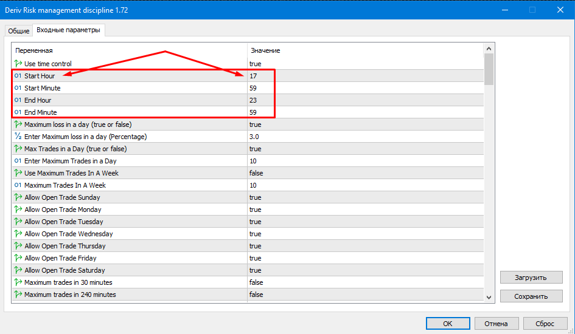This screenshot has width=575, height=334.
Task: Select the End Hour value 23
Action: tap(253, 100)
